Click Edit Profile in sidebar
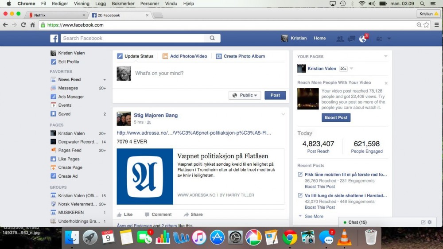 tap(69, 62)
